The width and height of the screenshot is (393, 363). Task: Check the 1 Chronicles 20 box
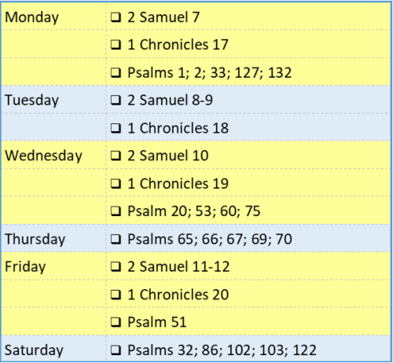[116, 295]
